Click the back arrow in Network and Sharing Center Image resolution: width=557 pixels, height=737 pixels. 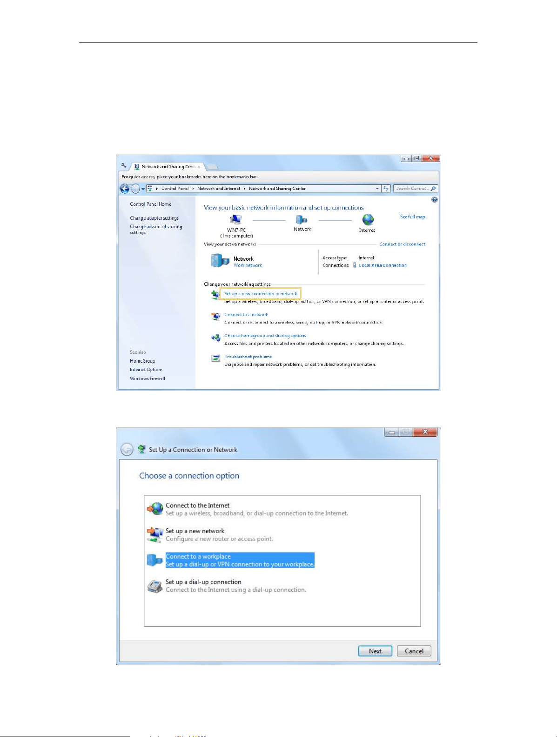click(125, 189)
